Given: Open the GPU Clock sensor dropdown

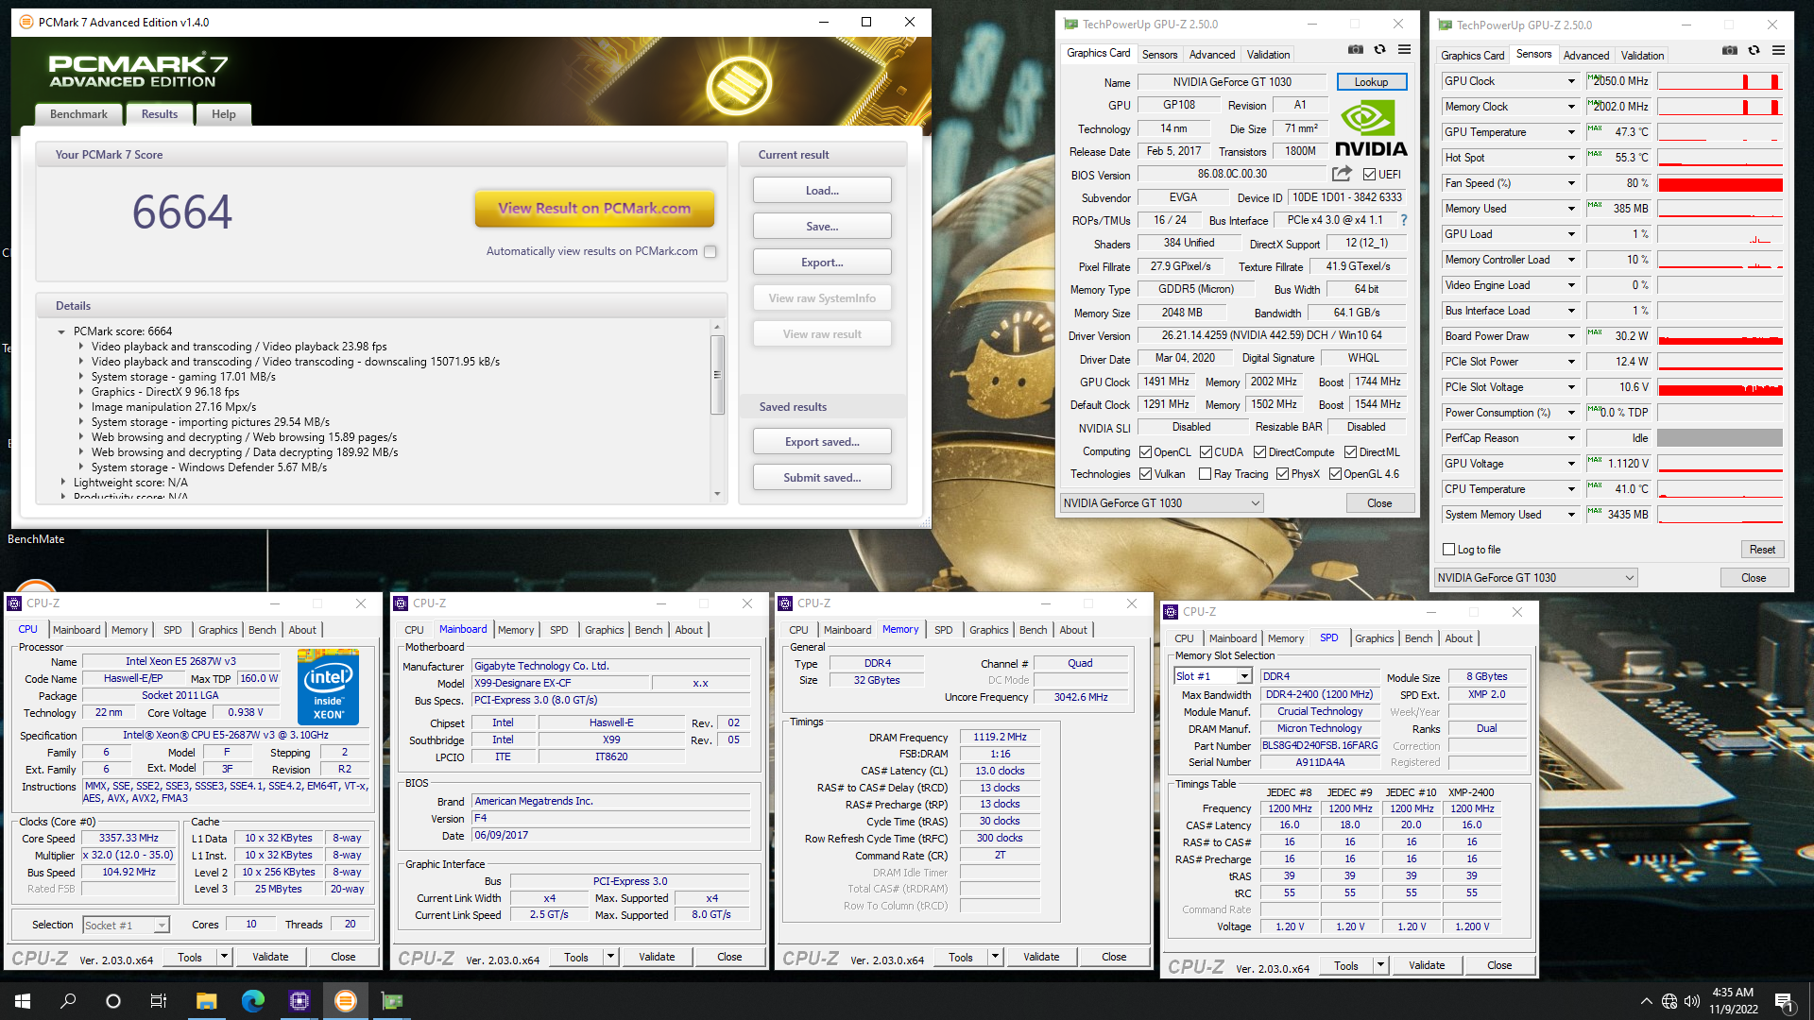Looking at the screenshot, I should coord(1571,81).
